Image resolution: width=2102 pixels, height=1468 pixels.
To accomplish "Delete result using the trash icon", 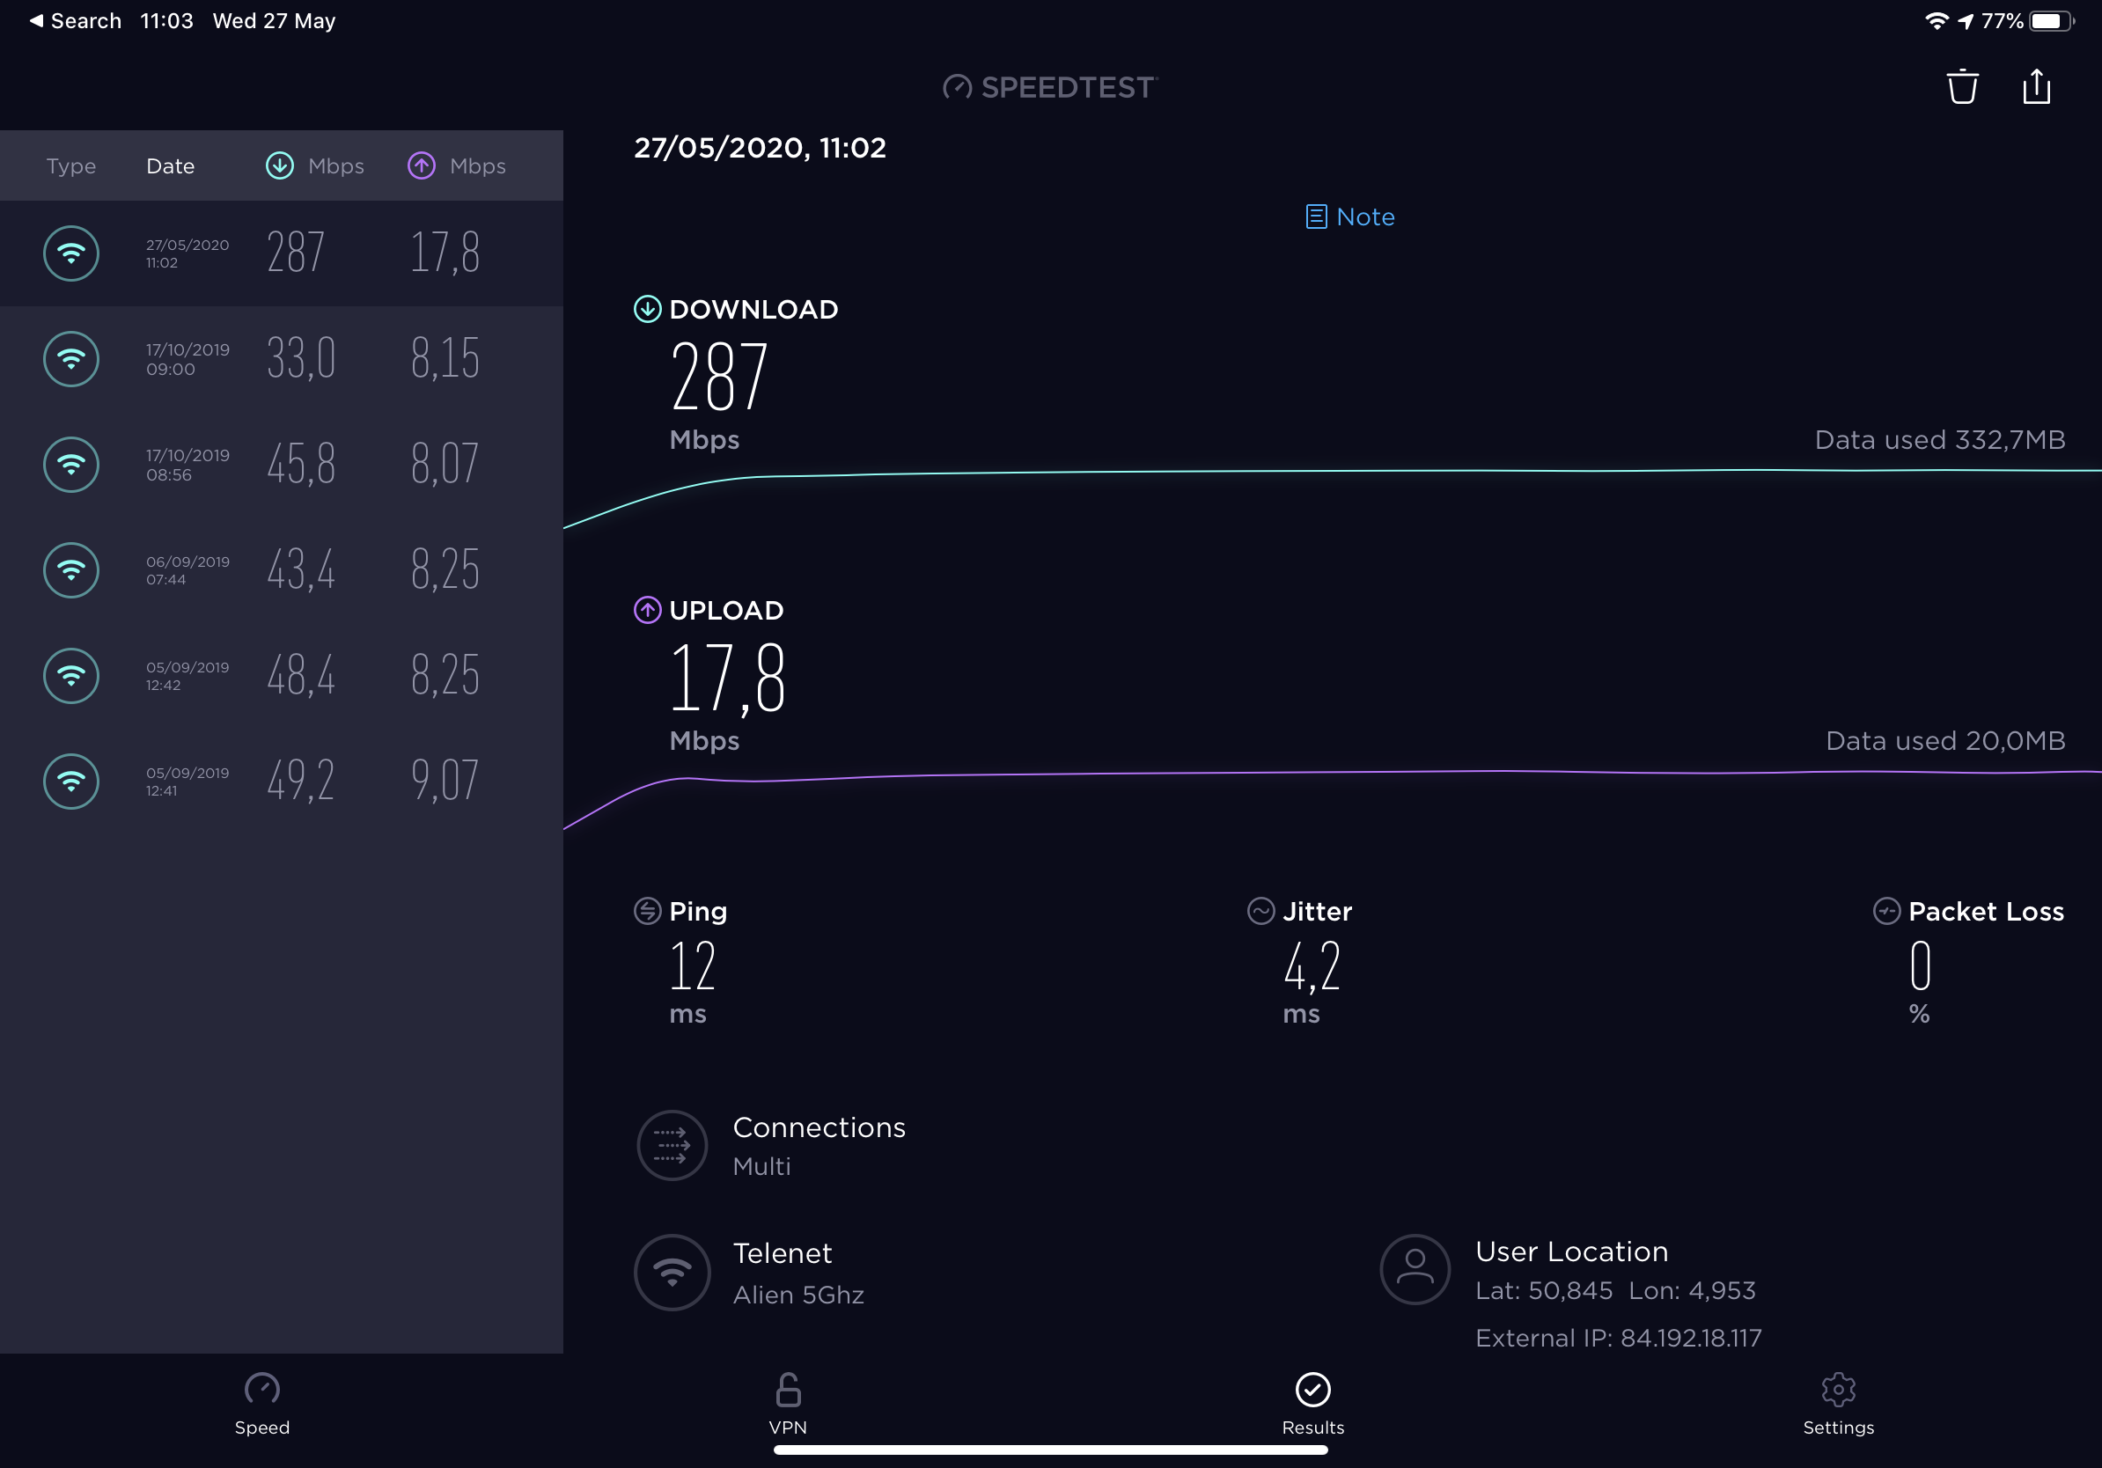I will pos(1962,87).
